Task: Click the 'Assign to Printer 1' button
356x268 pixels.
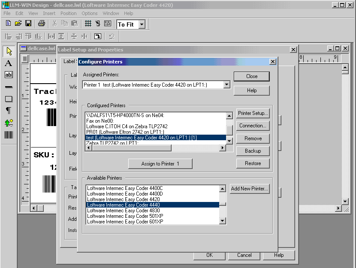Action: pyautogui.click(x=160, y=164)
